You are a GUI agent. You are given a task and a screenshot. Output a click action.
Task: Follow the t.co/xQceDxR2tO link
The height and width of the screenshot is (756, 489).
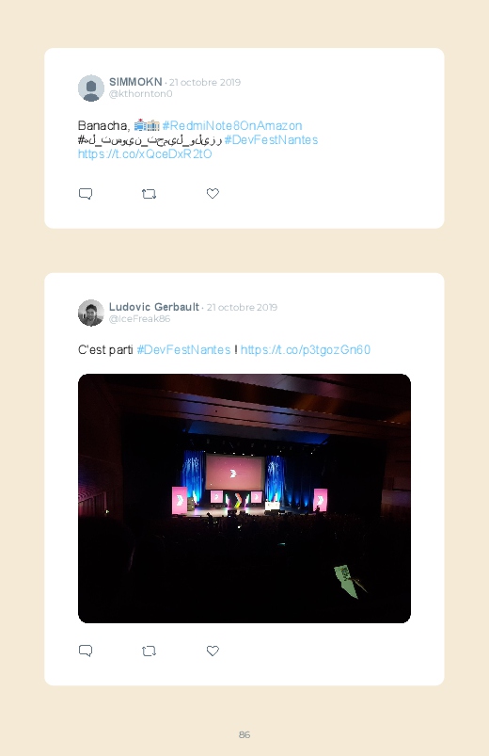pyautogui.click(x=145, y=153)
